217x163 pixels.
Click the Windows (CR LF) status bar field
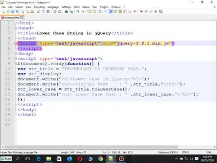(168, 152)
